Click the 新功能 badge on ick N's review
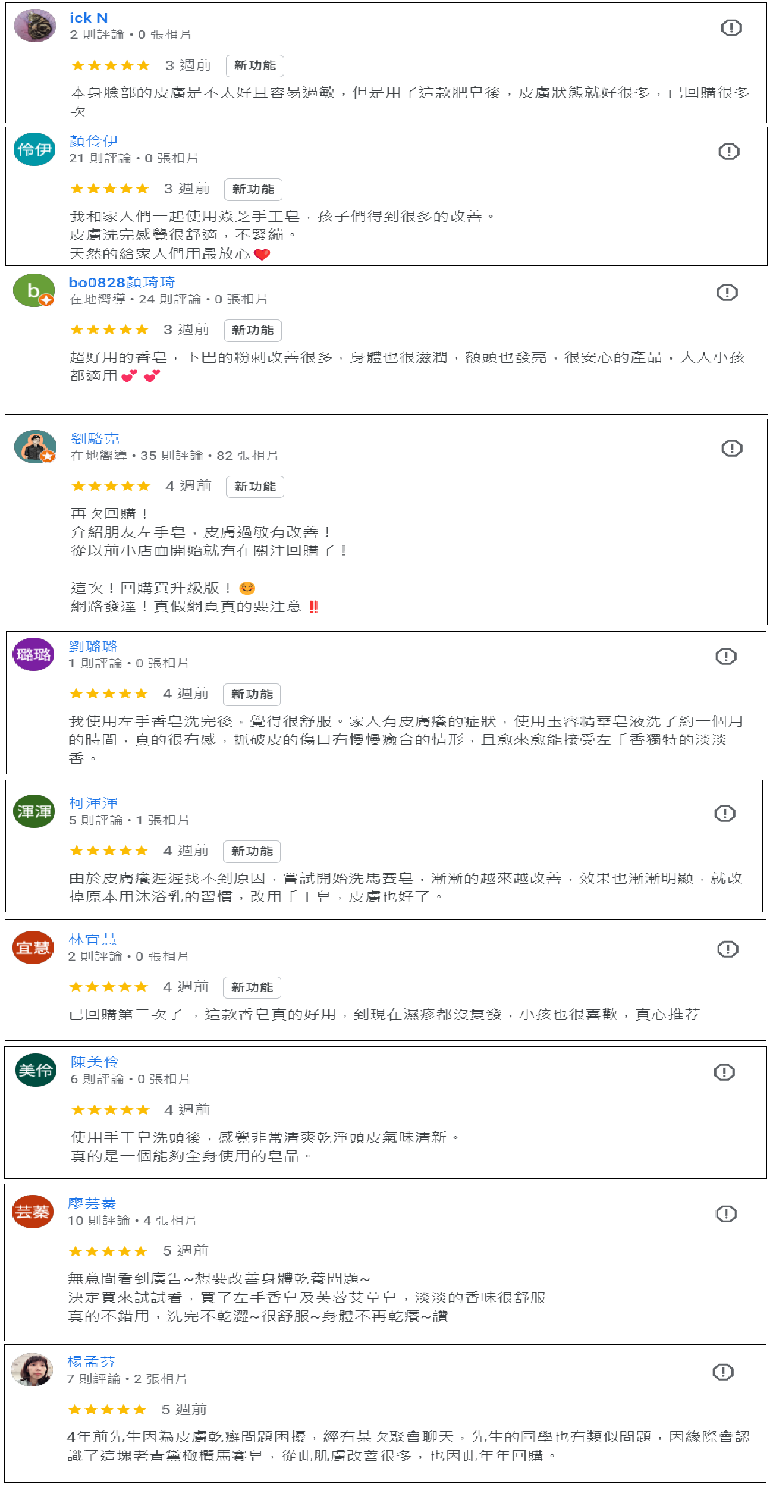The image size is (773, 1487). coord(255,66)
